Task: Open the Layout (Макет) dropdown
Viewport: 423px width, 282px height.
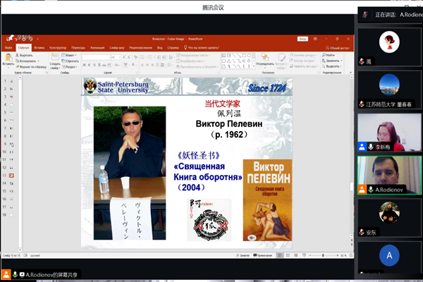Action: point(69,55)
